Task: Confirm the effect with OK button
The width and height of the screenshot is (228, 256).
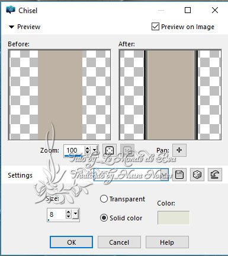Action: click(x=71, y=242)
